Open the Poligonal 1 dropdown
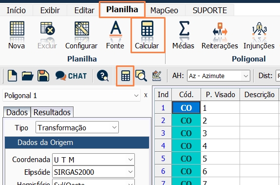 click(72, 96)
